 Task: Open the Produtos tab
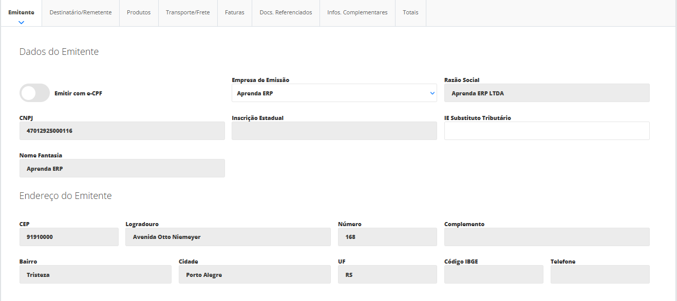pos(139,12)
